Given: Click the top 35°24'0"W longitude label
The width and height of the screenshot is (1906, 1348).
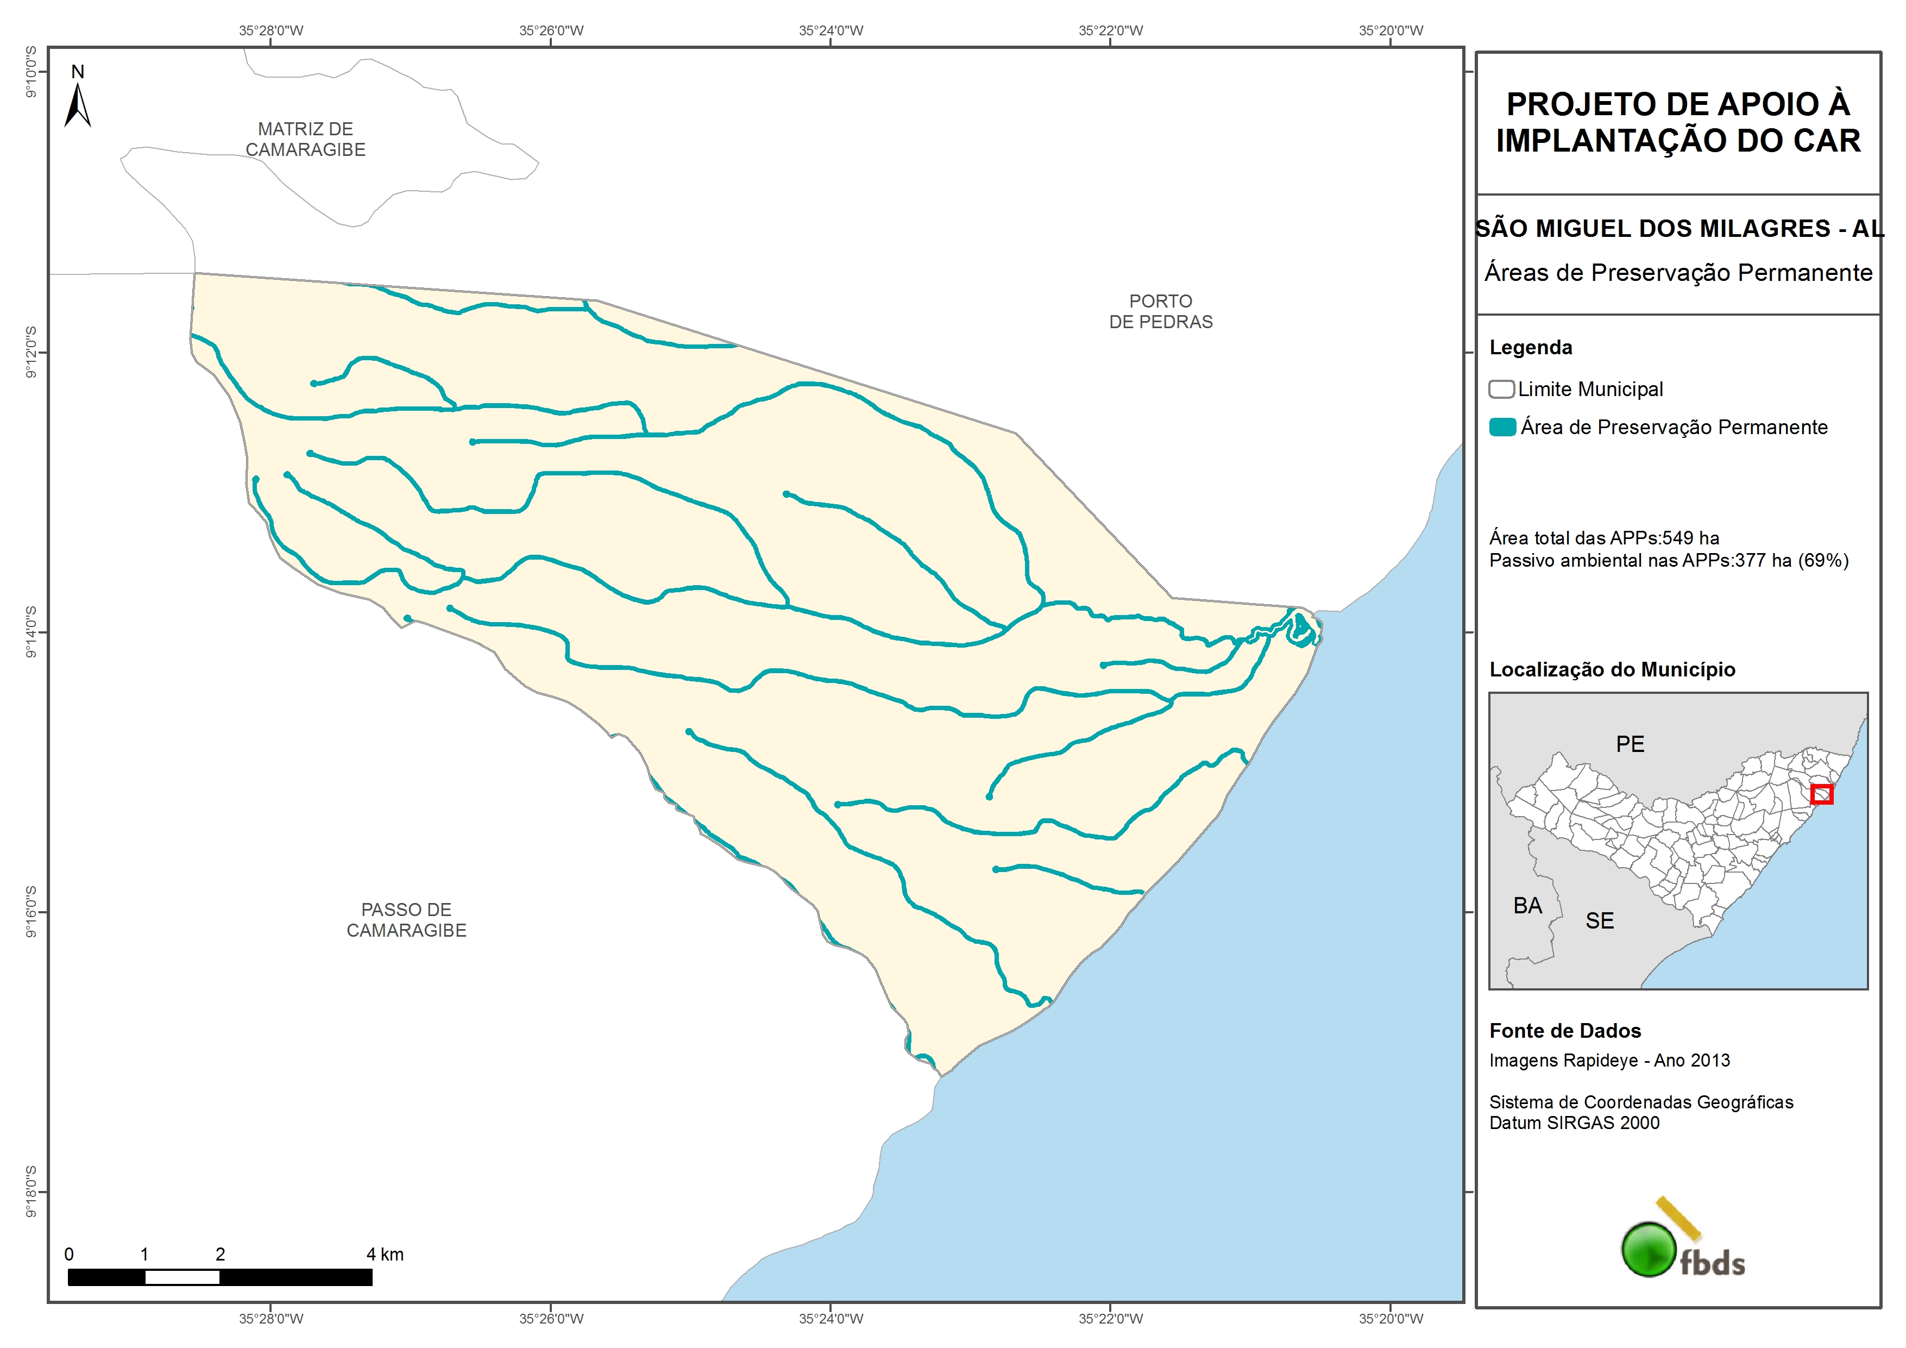Looking at the screenshot, I should pyautogui.click(x=831, y=31).
